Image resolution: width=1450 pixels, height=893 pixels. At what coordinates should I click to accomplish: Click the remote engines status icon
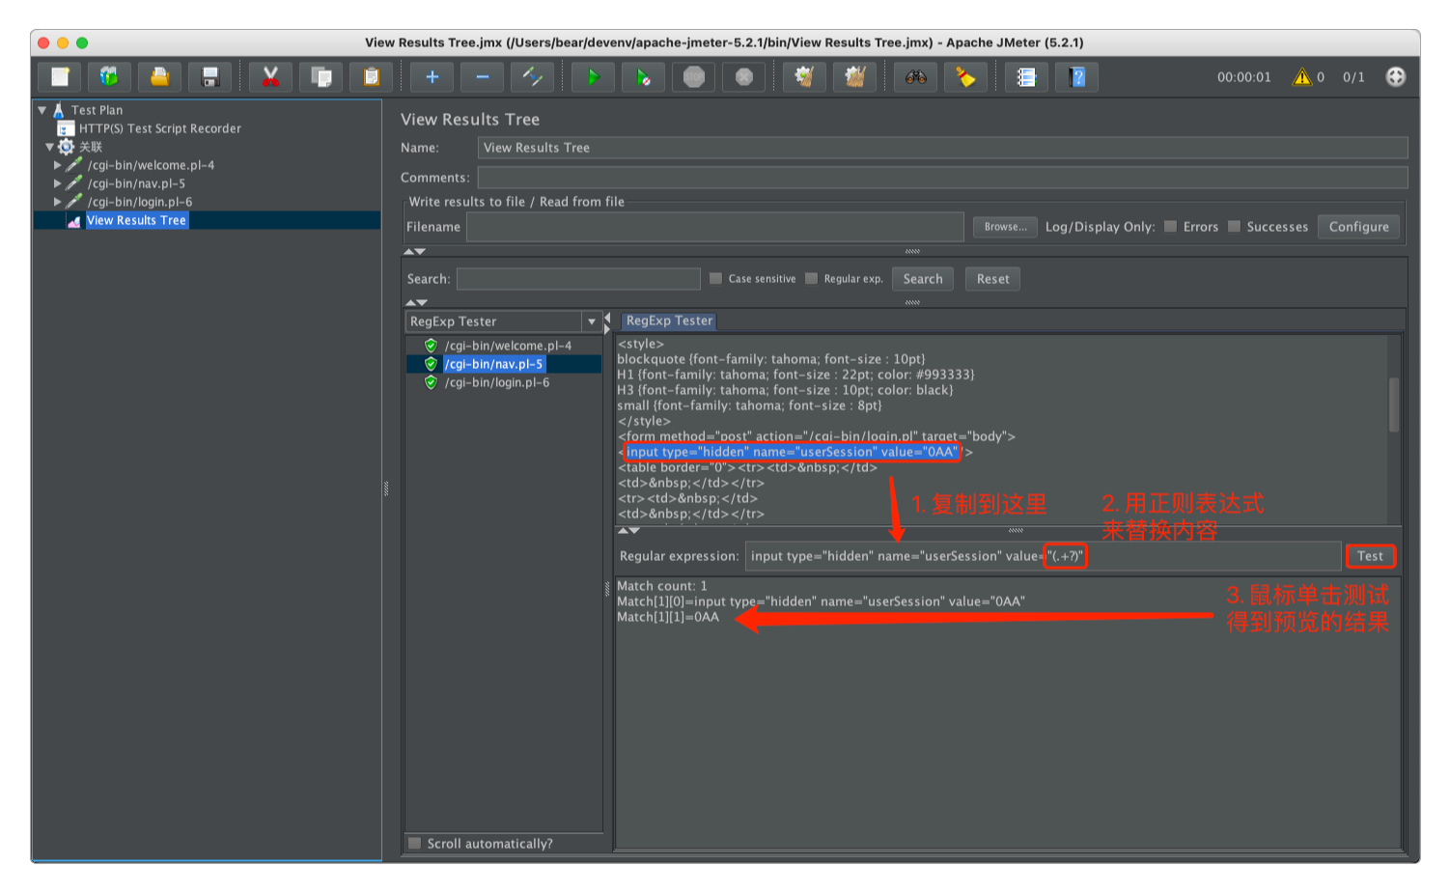pos(1396,77)
